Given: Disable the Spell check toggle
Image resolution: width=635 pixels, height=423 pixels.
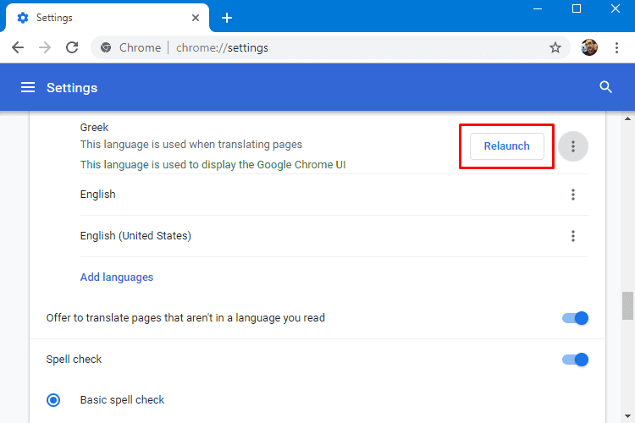Looking at the screenshot, I should tap(575, 360).
